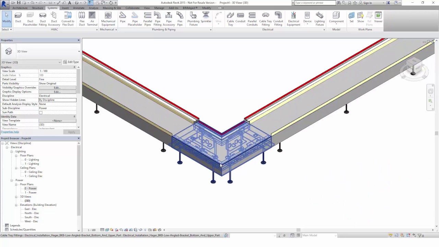Place Electrical Equipment

[x=293, y=19]
